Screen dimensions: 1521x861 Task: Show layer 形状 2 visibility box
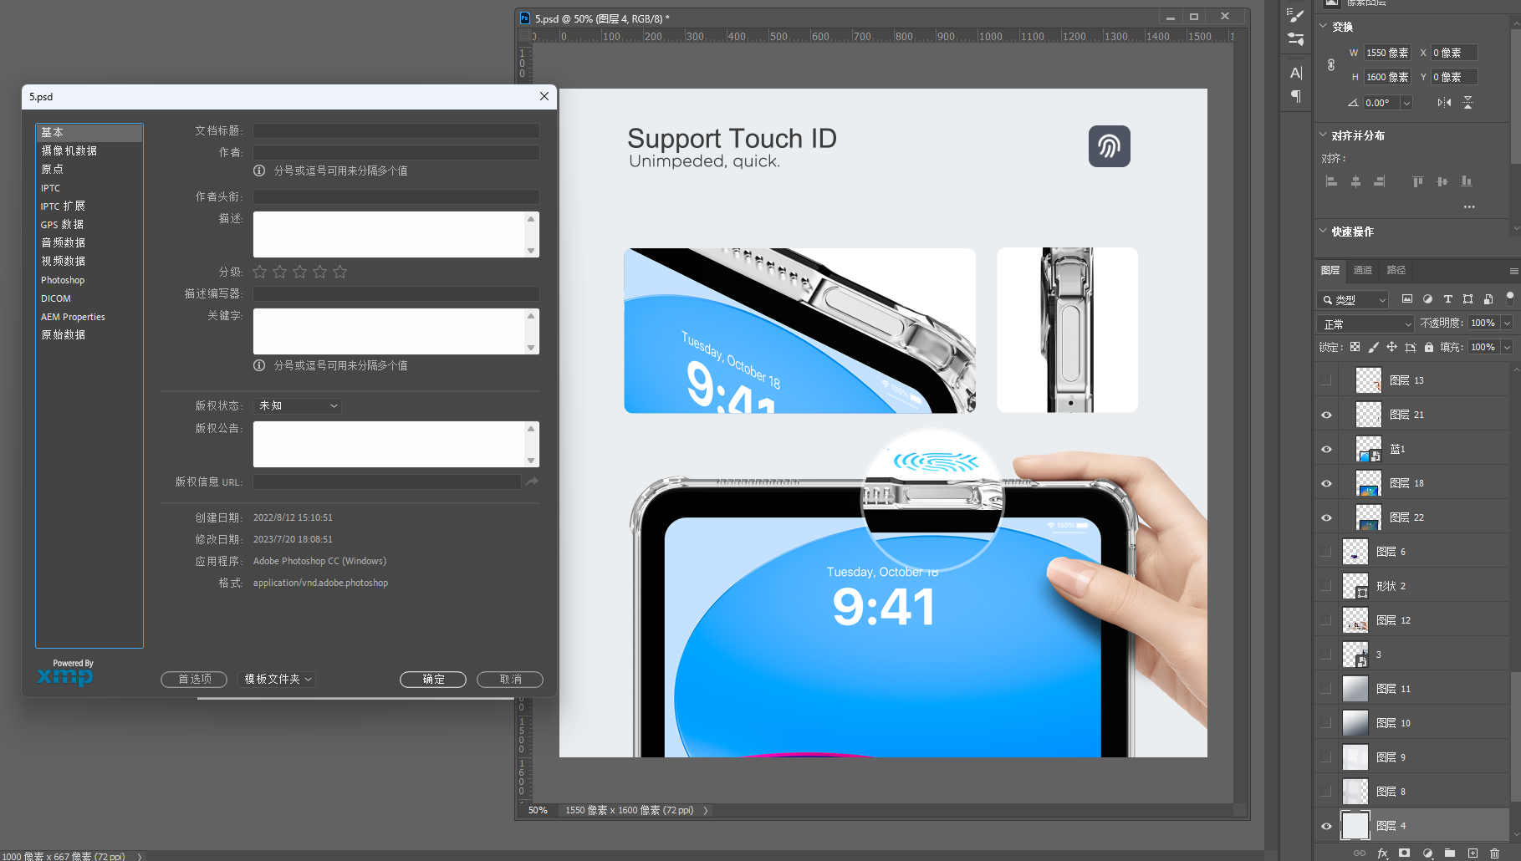tap(1326, 586)
